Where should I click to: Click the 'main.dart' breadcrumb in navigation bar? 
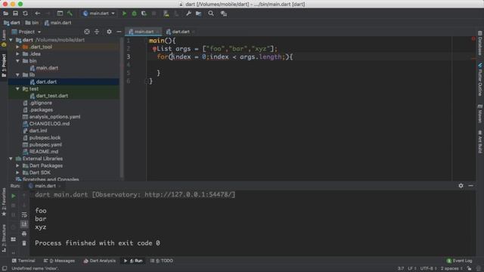[57, 23]
